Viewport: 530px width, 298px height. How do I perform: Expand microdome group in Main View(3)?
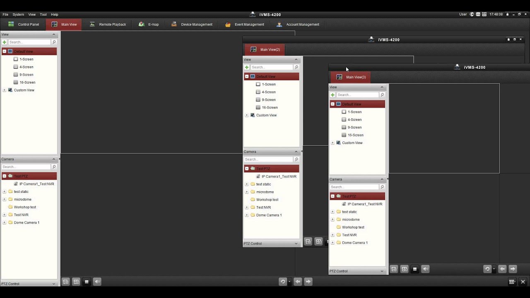pyautogui.click(x=332, y=219)
